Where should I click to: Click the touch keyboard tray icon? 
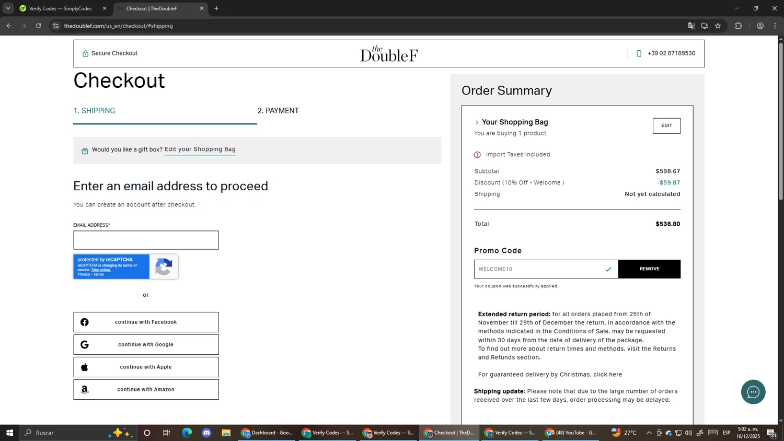pyautogui.click(x=713, y=433)
